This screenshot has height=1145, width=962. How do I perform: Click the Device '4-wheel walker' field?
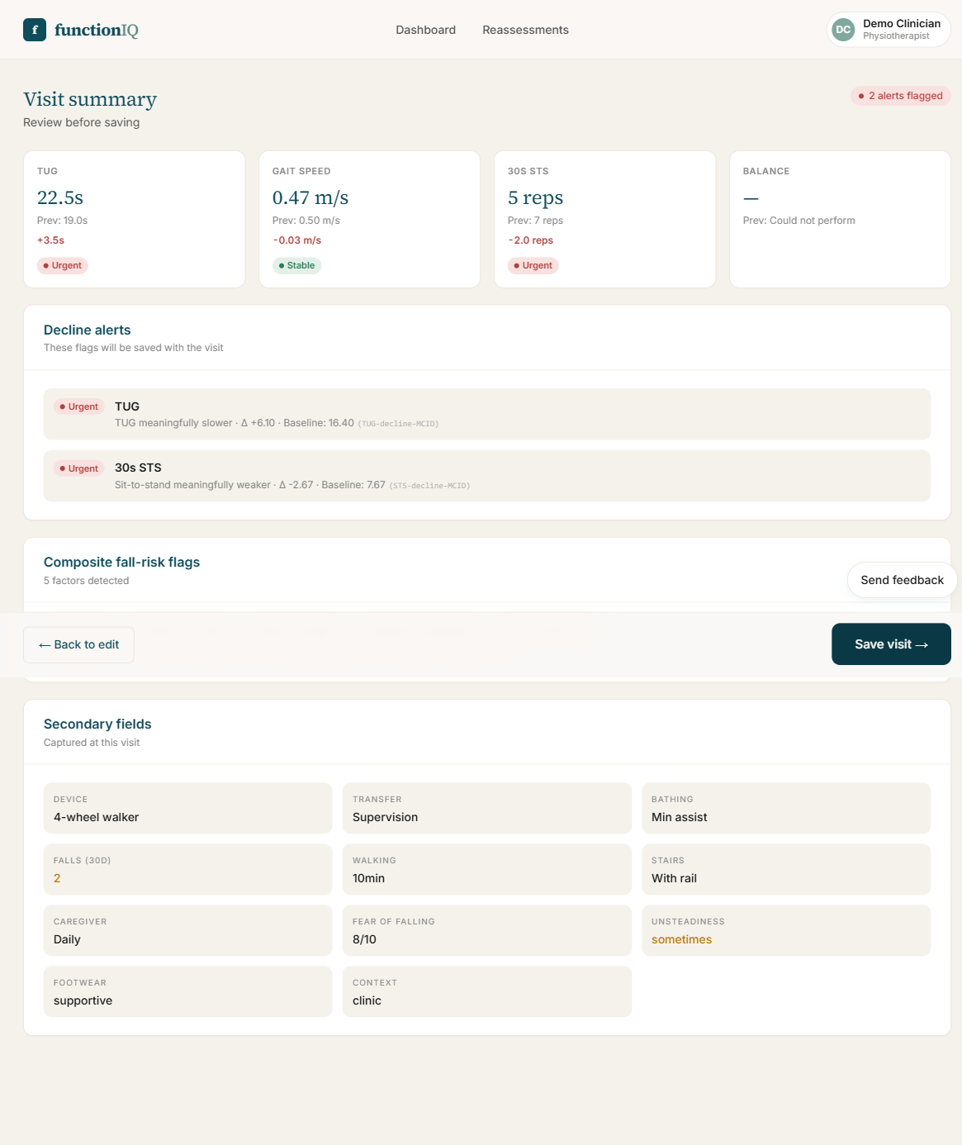(x=187, y=808)
